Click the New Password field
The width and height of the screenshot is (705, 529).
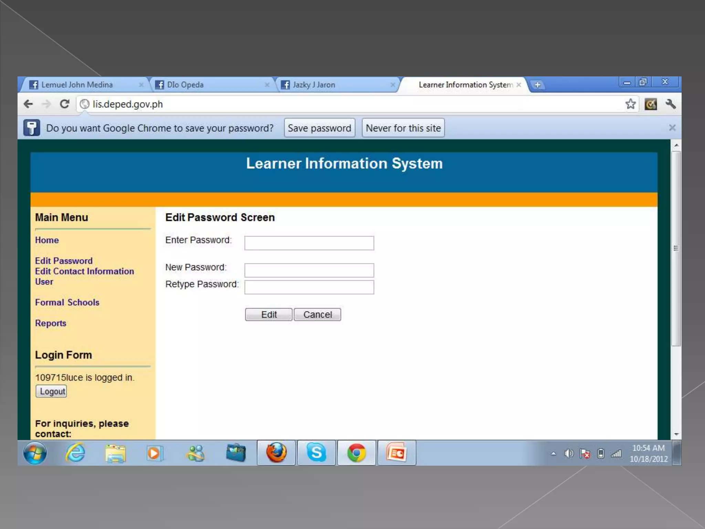[x=309, y=270]
